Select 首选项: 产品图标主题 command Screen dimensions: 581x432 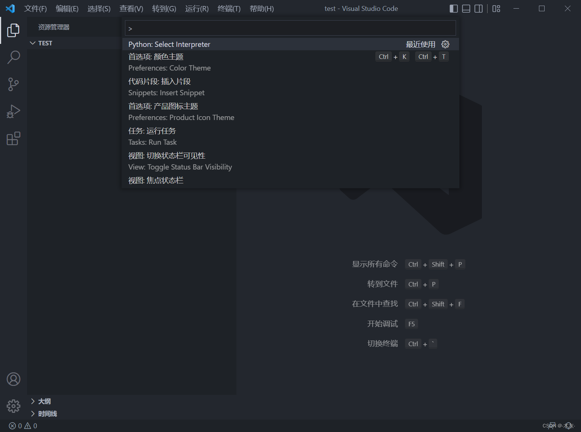pos(290,112)
